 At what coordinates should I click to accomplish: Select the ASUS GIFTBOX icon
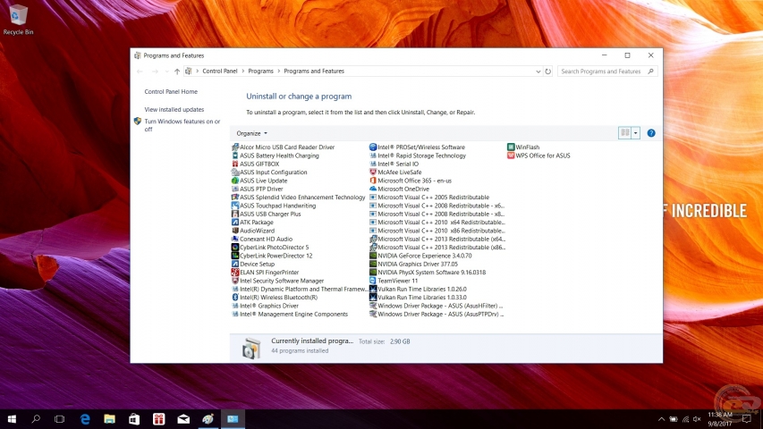[235, 164]
